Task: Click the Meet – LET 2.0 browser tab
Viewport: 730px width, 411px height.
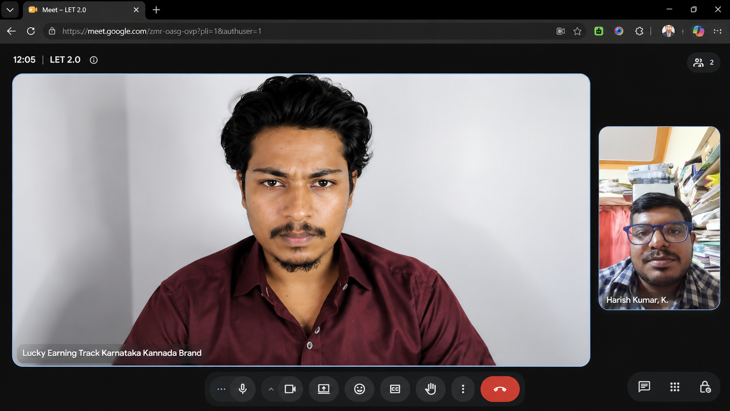Action: point(83,10)
